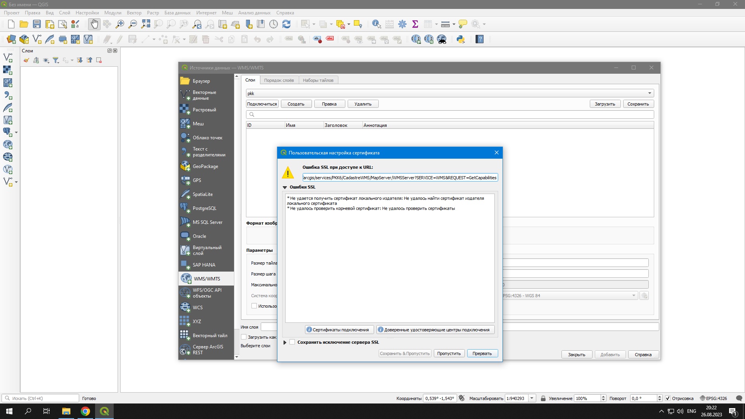Click the New Project toolbar icon
Viewport: 745px width, 419px height.
[x=11, y=24]
